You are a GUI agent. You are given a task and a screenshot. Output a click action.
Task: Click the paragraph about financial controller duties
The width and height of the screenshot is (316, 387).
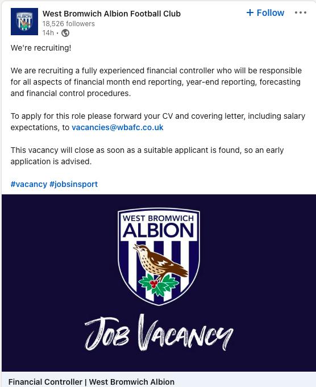156,82
